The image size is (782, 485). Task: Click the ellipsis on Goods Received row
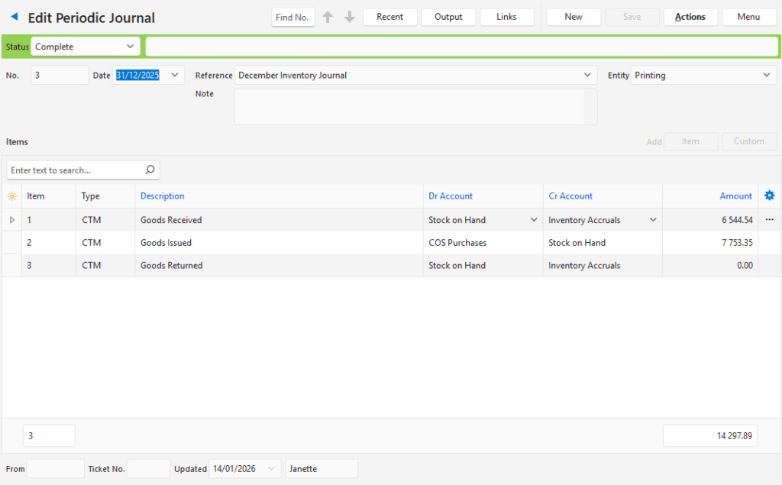coord(769,220)
